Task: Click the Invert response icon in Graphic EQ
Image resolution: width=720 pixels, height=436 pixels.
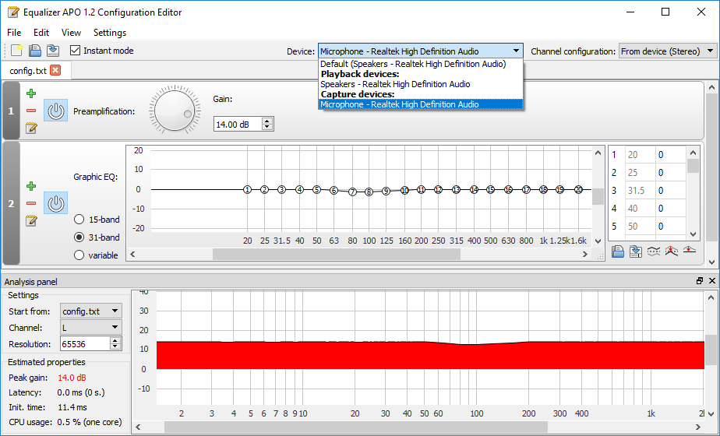Action: [x=654, y=251]
